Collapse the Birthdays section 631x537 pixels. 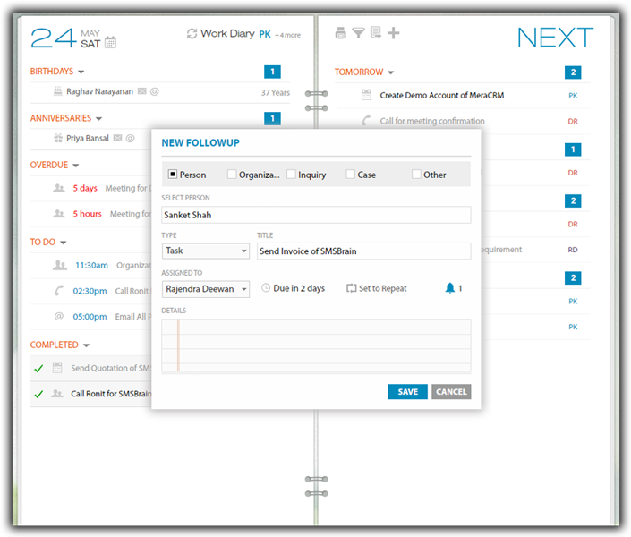point(81,72)
